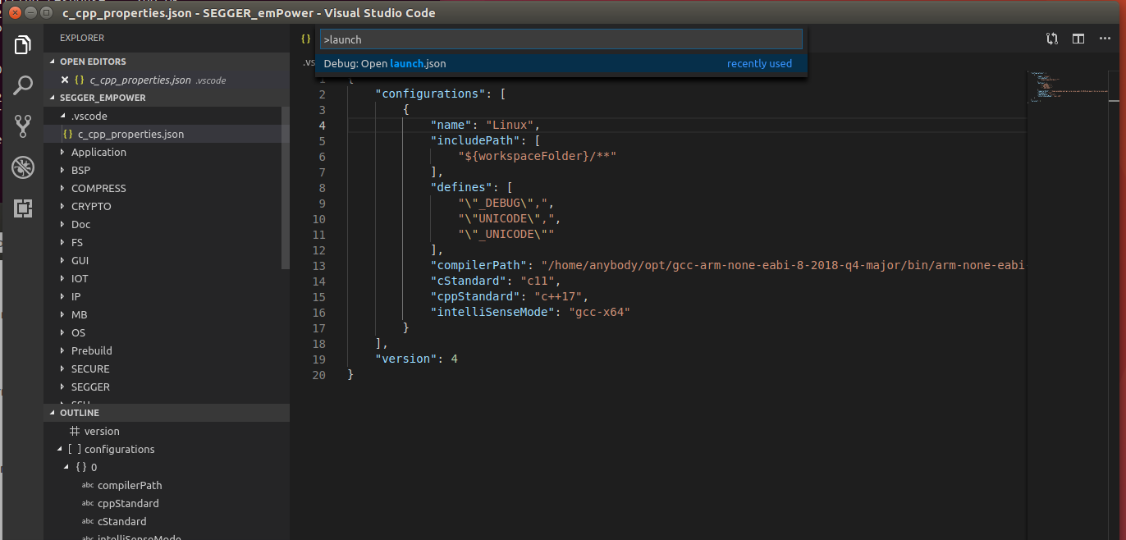The height and width of the screenshot is (540, 1126).
Task: Open the Explorer view in activity bar
Action: [22, 44]
